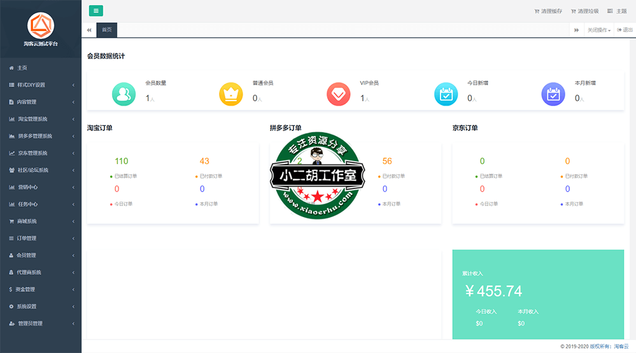Click the 今日新增 cyan calendar icon

pos(446,94)
